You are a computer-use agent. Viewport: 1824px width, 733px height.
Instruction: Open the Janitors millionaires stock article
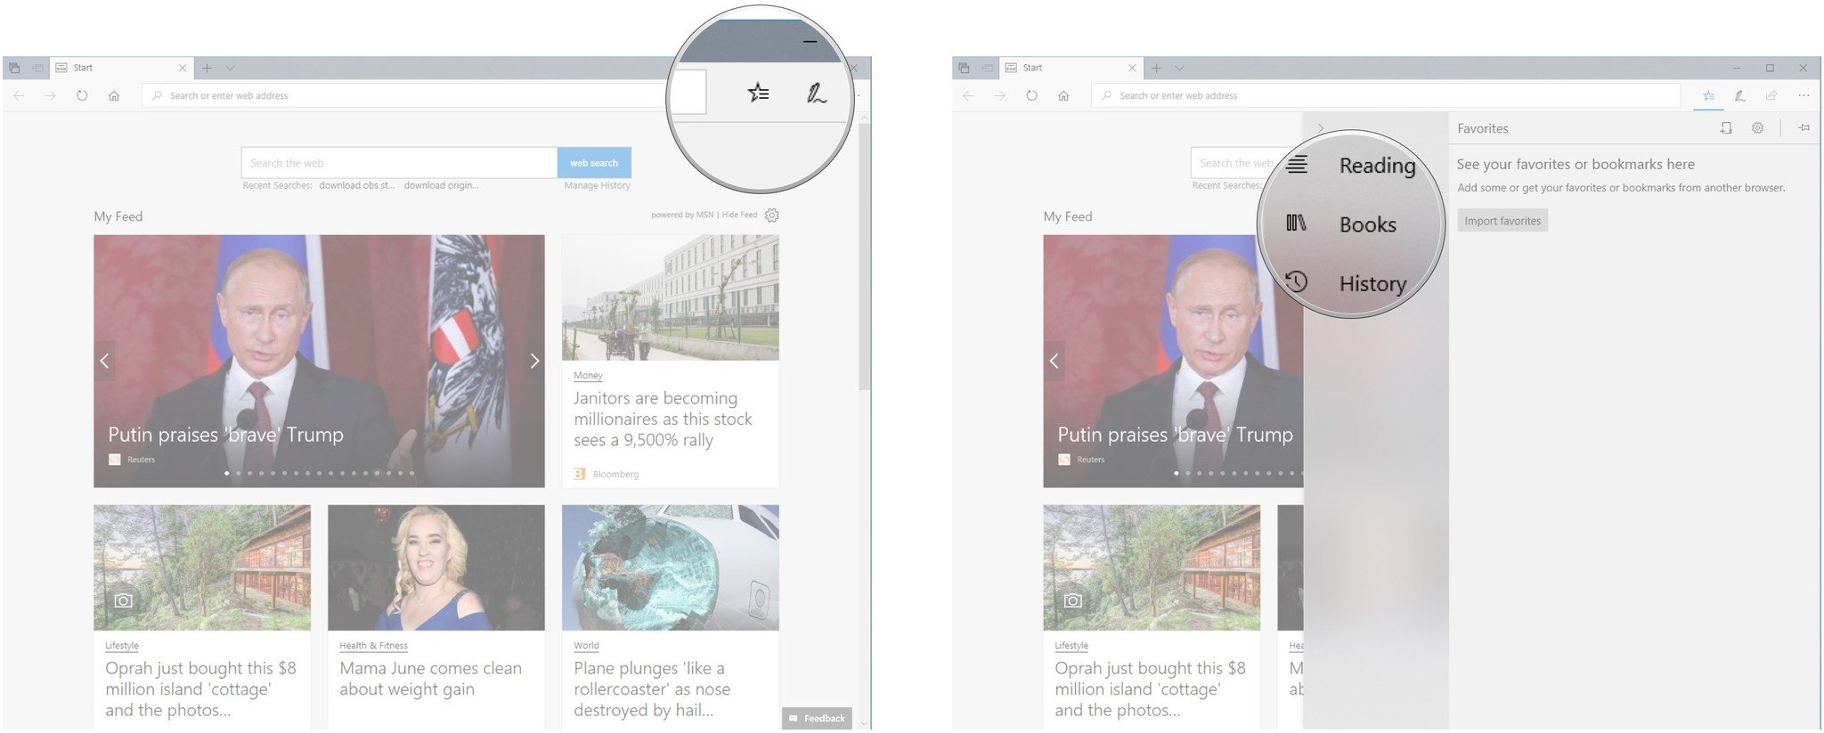[x=663, y=419]
